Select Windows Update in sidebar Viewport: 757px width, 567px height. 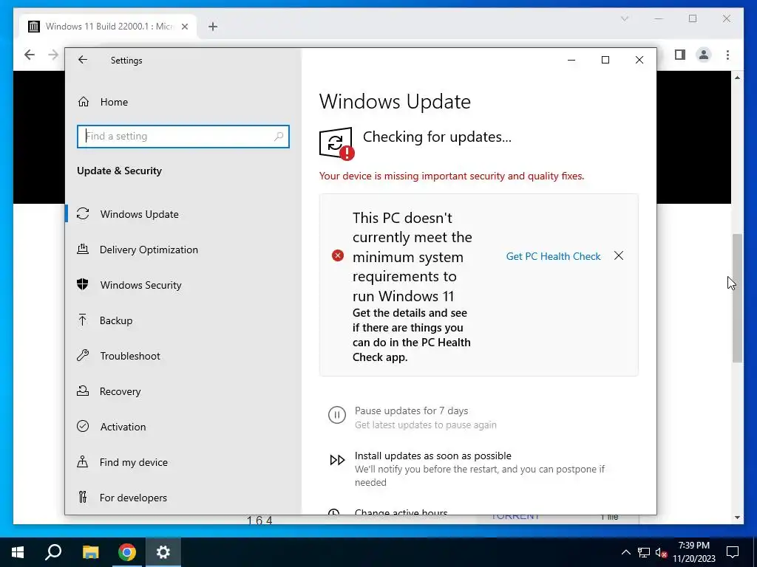139,214
